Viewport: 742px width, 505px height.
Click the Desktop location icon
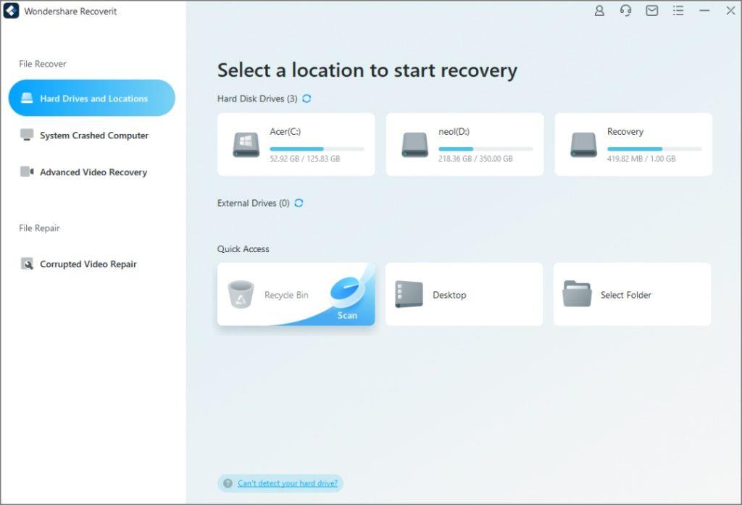coord(409,294)
